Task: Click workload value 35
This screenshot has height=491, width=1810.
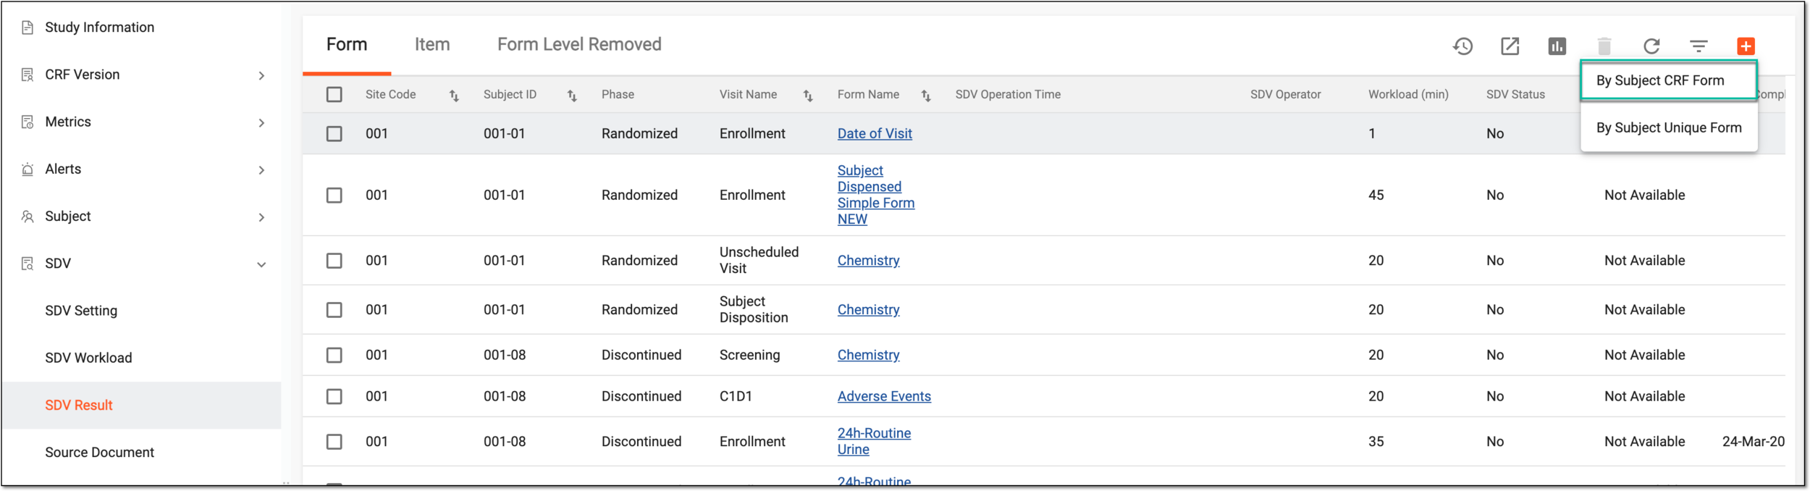Action: click(1376, 442)
